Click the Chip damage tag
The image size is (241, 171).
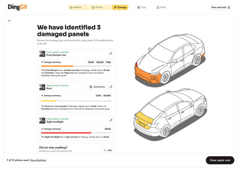coord(108,62)
